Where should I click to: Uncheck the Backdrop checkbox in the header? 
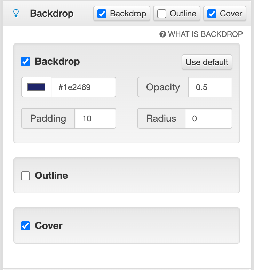coord(102,14)
